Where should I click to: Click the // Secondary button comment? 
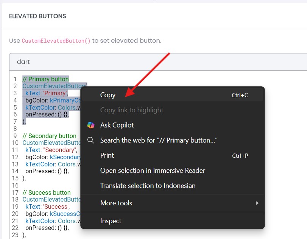49,136
